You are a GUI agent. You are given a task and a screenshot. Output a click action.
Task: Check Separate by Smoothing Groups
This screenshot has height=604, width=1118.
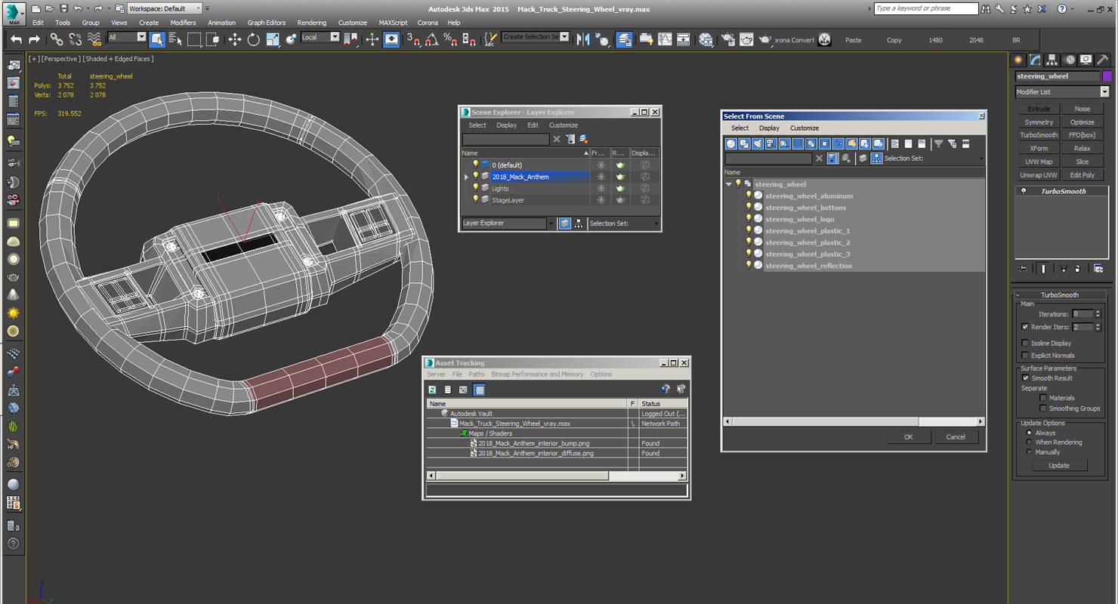point(1043,408)
